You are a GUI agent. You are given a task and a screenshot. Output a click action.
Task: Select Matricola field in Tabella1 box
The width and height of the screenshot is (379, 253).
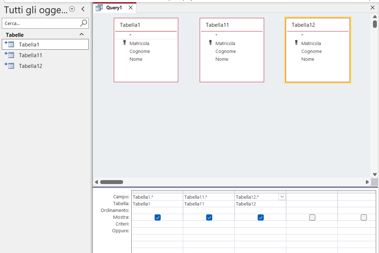click(139, 44)
